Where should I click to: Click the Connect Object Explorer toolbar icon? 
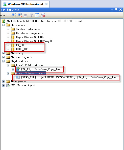(14, 15)
